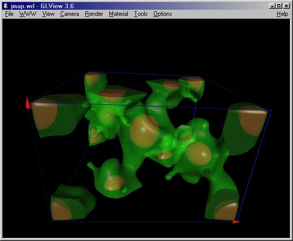This screenshot has width=293, height=241.
Task: Open the File menu
Action: click(x=9, y=14)
